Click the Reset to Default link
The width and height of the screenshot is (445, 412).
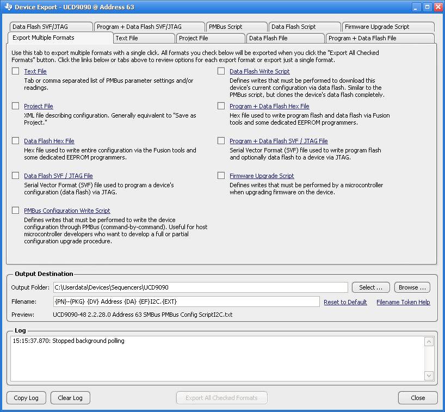coord(345,302)
